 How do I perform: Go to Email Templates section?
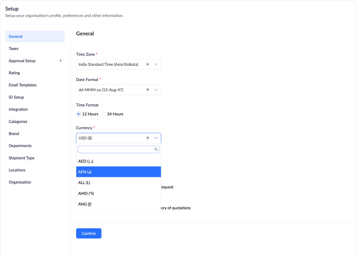point(23,85)
